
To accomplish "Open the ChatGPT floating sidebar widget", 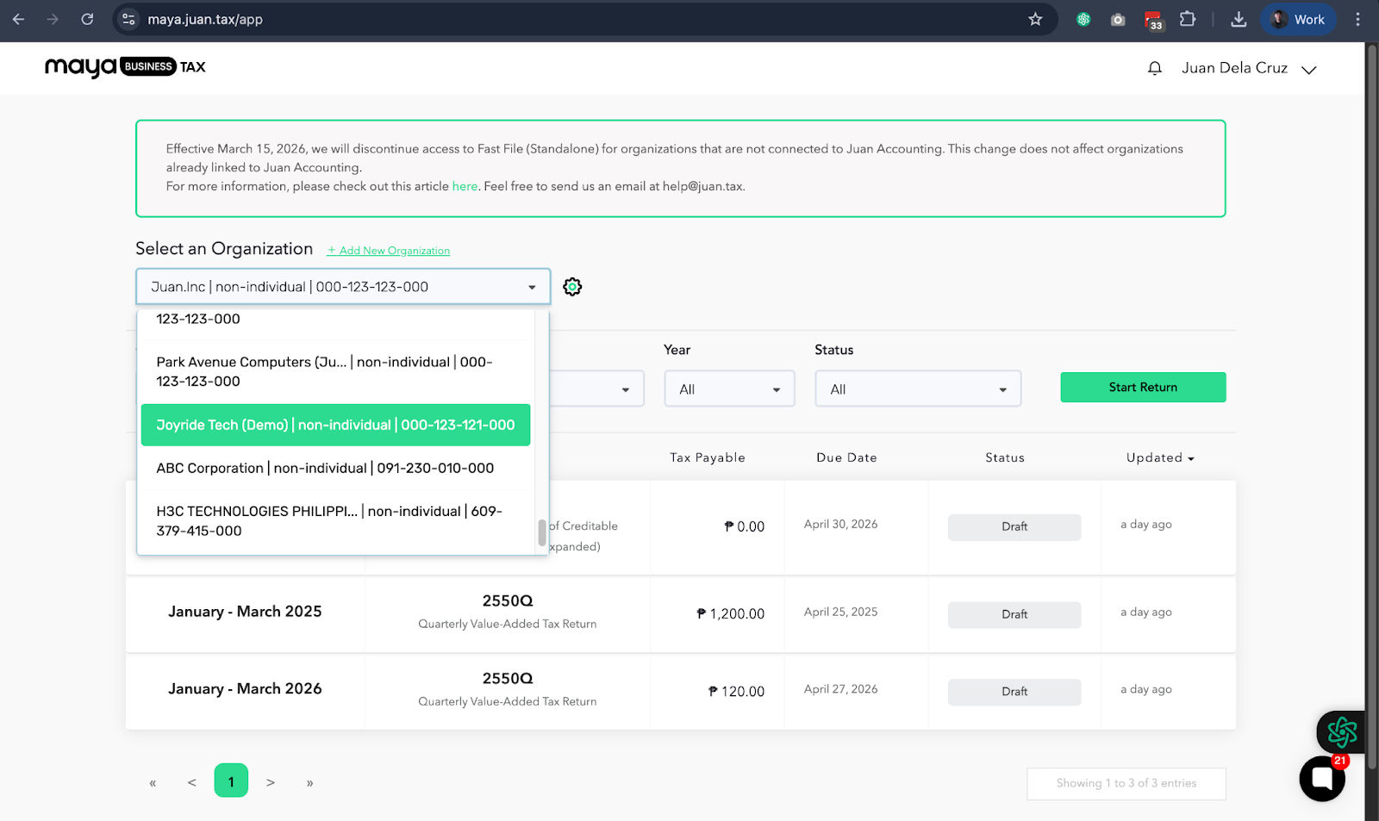I will tap(1341, 732).
